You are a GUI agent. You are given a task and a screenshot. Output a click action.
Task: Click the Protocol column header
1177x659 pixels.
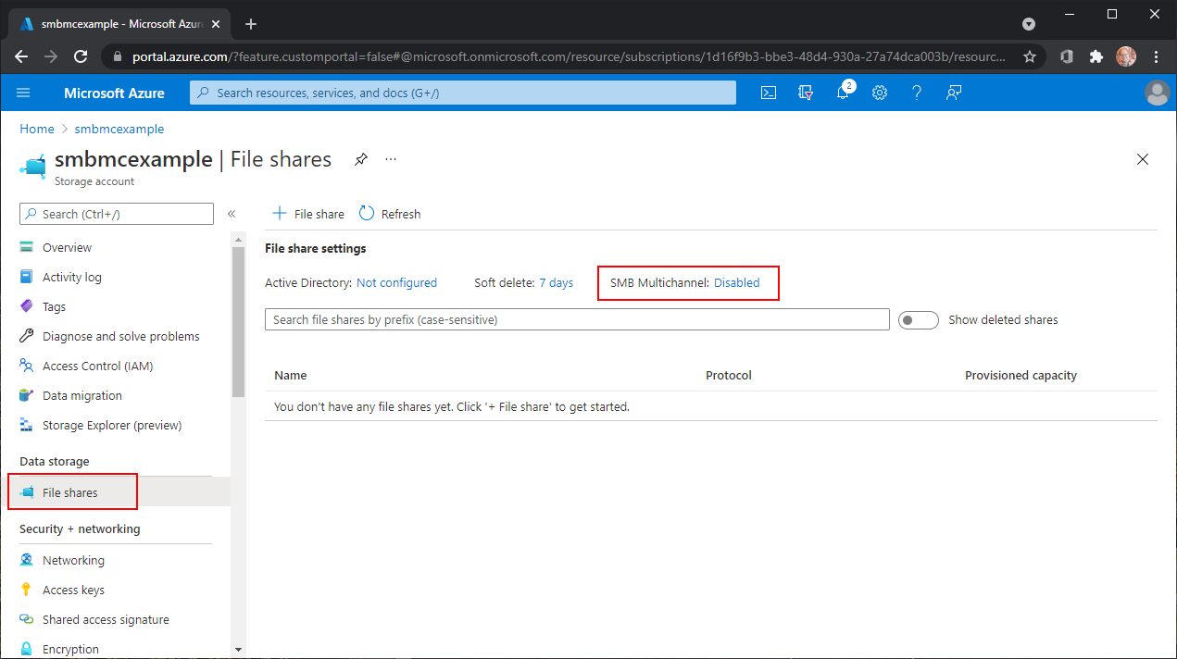pyautogui.click(x=729, y=376)
